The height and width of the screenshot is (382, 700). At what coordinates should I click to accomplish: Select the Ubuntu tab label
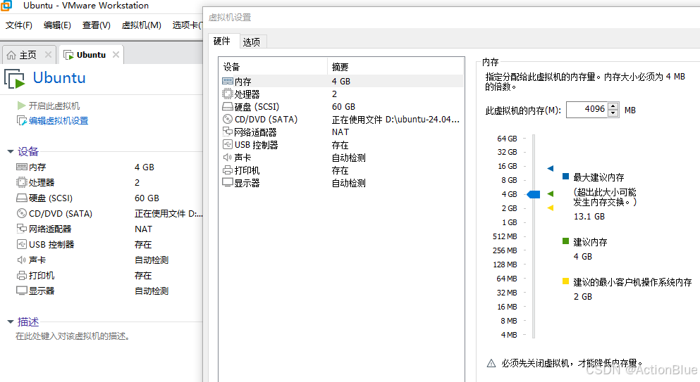click(x=91, y=55)
